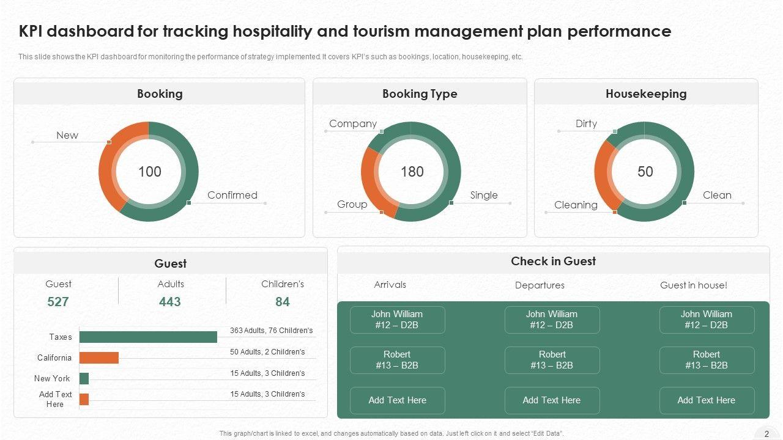The width and height of the screenshot is (783, 440).
Task: Click the Departures column label
Action: pos(540,285)
